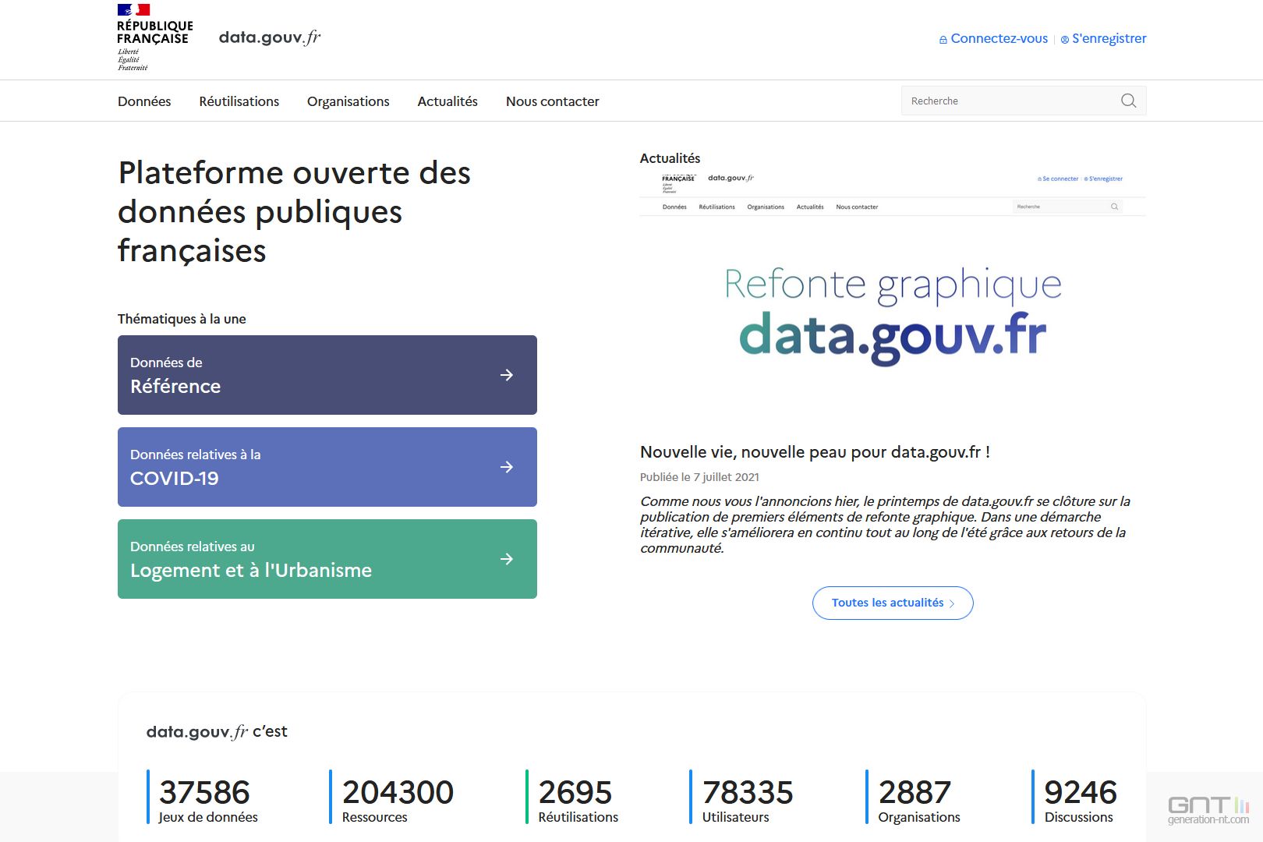Click the arrow on COVID-19 card
1263x842 pixels.
point(507,467)
